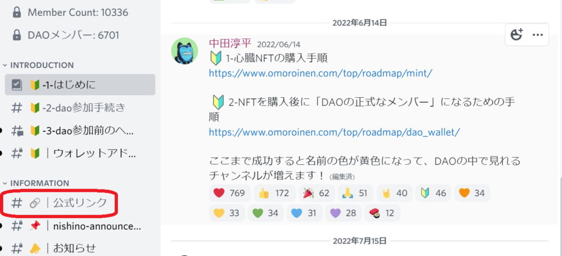Open the add reaction emoji button

point(516,35)
